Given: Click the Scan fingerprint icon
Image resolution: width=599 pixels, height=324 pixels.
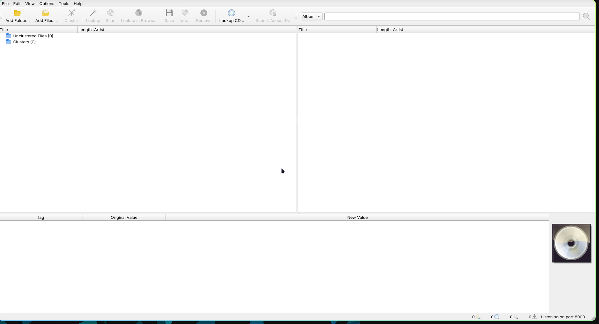Looking at the screenshot, I should (110, 13).
